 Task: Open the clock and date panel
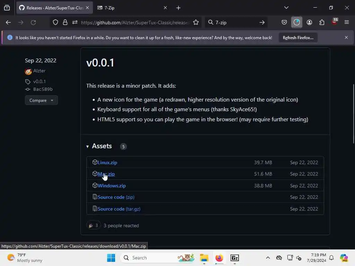(317, 258)
